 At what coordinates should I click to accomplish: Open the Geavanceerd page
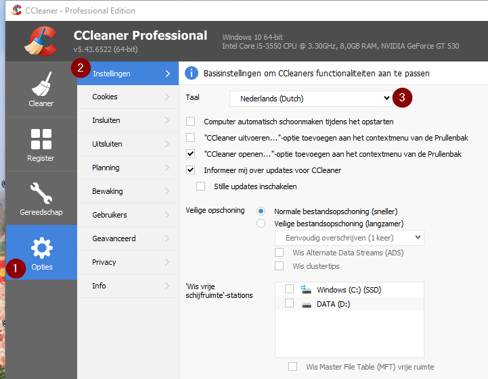click(128, 238)
